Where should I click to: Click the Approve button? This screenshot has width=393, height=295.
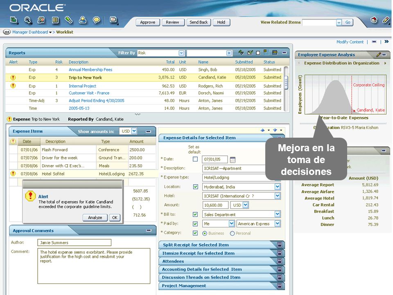pyautogui.click(x=148, y=22)
